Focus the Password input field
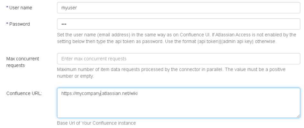Image resolution: width=304 pixels, height=128 pixels. [x=179, y=24]
